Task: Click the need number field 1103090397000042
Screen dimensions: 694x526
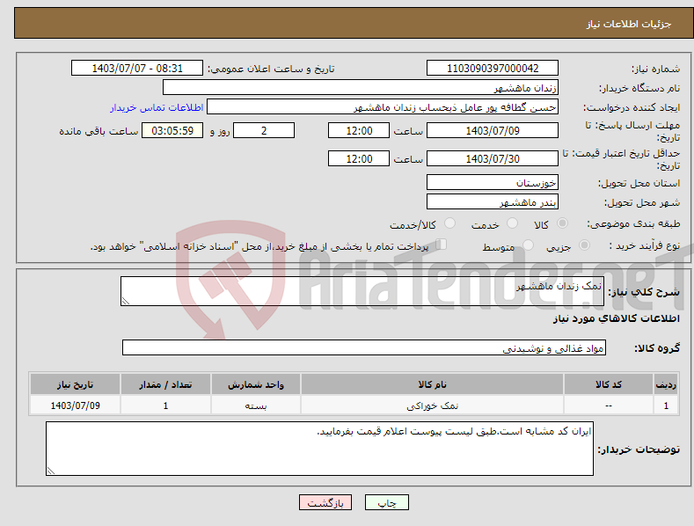Action: (493, 69)
